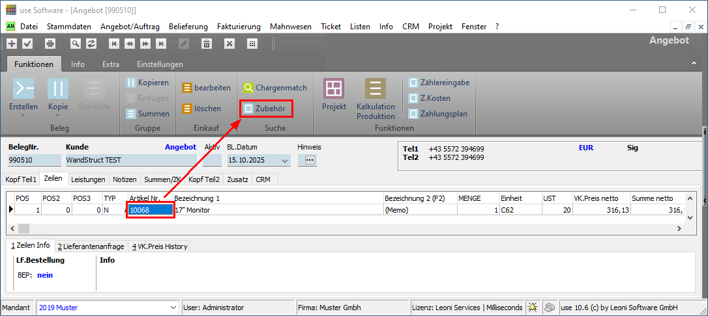The height and width of the screenshot is (316, 708).
Task: Click the print icon in the toolbar
Action: point(50,44)
